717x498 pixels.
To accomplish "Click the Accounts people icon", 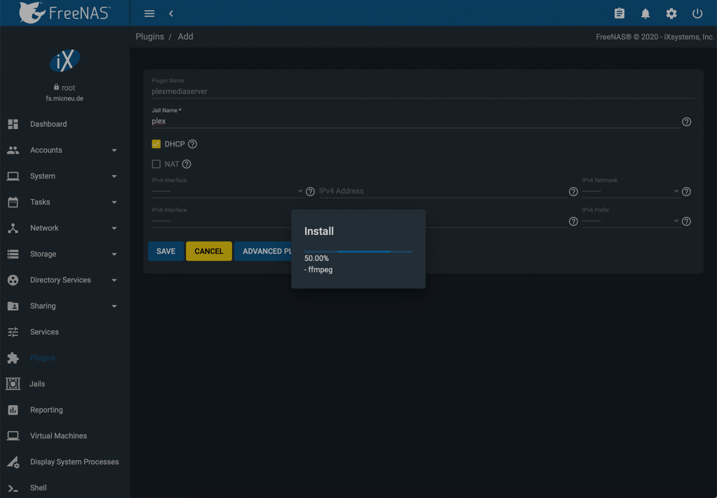I will 13,150.
